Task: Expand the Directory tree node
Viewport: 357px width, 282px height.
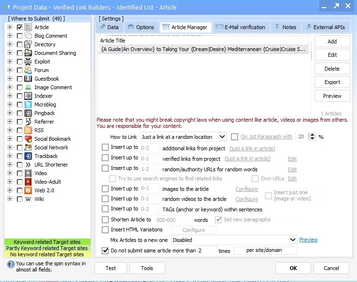Action: [x=10, y=44]
